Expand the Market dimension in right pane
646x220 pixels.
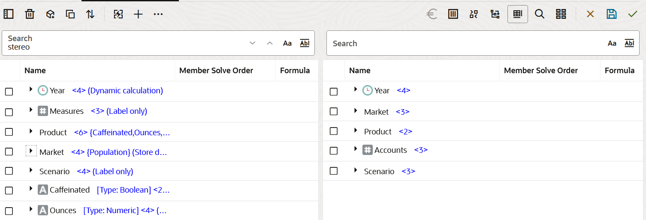pos(355,111)
